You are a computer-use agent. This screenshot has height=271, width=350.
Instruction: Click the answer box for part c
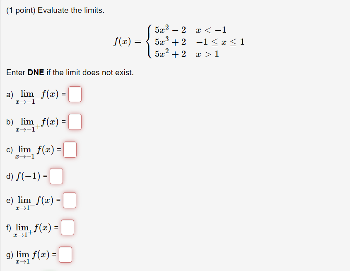70,149
